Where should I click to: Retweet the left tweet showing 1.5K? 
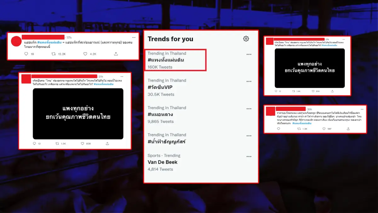[57, 144]
